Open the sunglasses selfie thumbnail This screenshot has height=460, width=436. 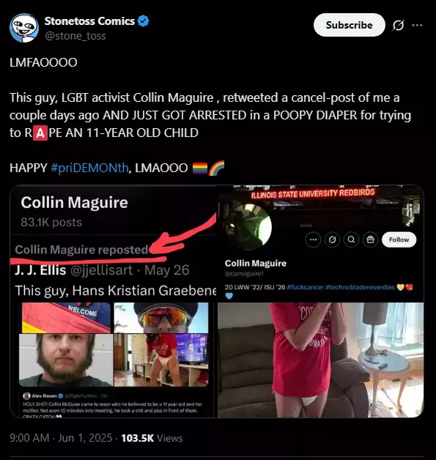[161, 318]
